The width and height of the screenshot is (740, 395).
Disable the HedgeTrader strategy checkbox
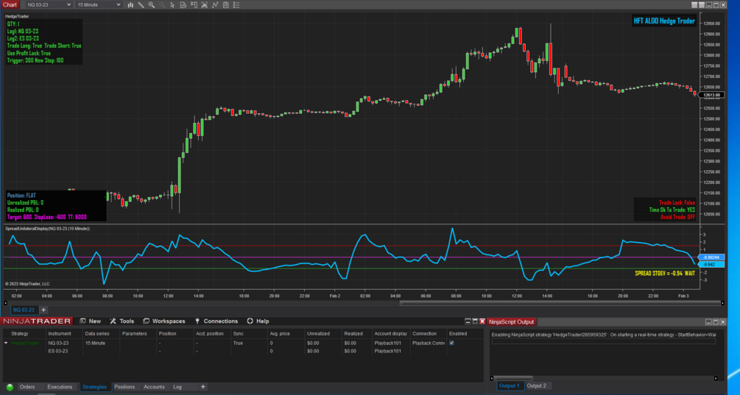click(451, 343)
